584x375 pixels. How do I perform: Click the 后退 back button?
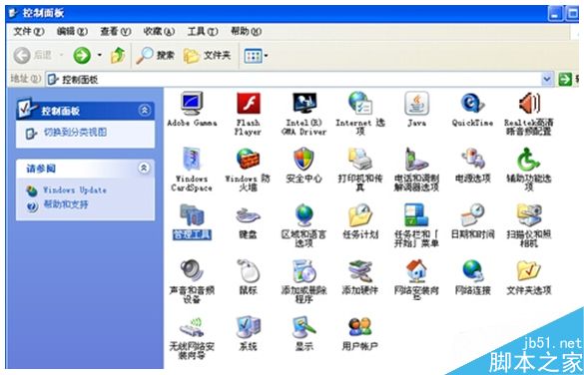click(x=32, y=56)
